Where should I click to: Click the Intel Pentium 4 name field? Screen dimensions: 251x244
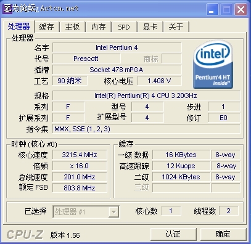tap(117, 47)
